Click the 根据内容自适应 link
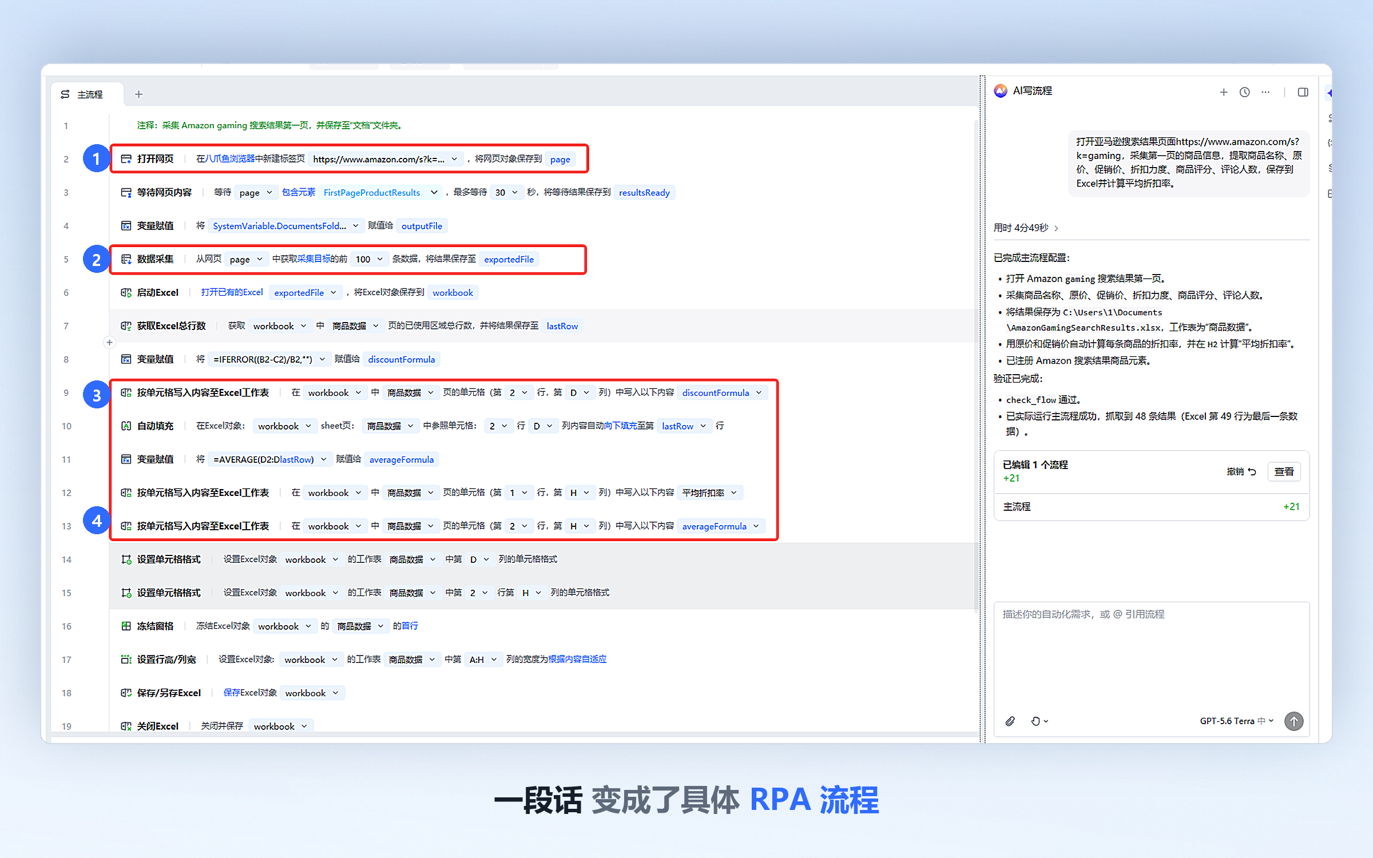This screenshot has width=1373, height=858. [577, 660]
